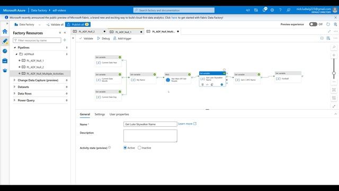Screen dimensions: 339x191
Task: Toggle the Preview experience switch
Action: pos(313,24)
